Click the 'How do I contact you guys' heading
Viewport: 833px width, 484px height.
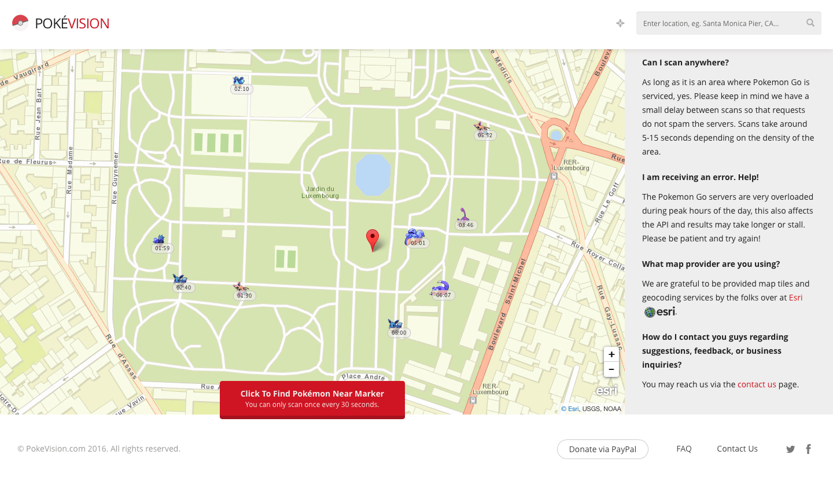(x=715, y=351)
